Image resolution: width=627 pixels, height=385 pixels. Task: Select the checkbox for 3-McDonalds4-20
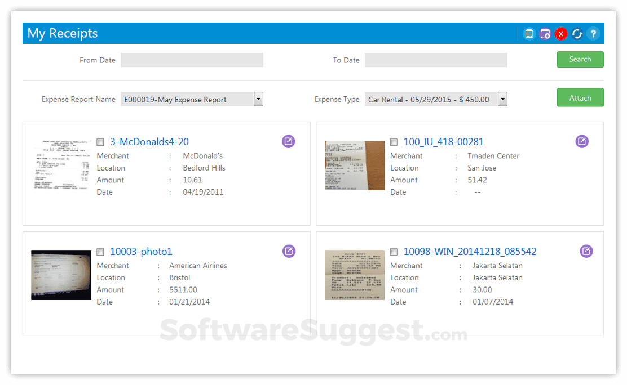(100, 142)
